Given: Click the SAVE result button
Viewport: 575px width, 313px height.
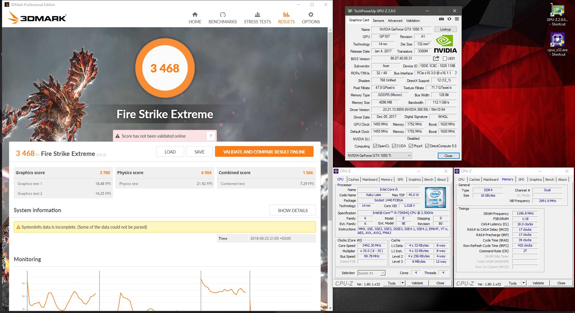Looking at the screenshot, I should coord(199,152).
